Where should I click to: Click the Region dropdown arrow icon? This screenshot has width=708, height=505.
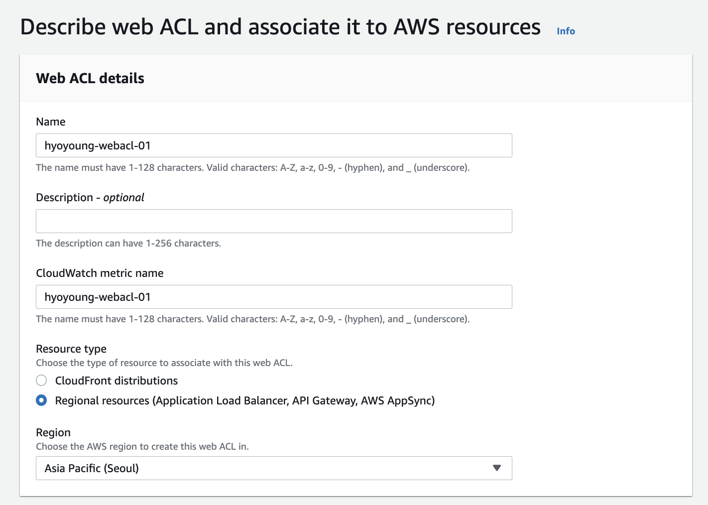click(496, 468)
